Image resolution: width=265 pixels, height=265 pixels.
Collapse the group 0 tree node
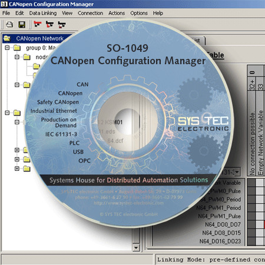pos(7,48)
